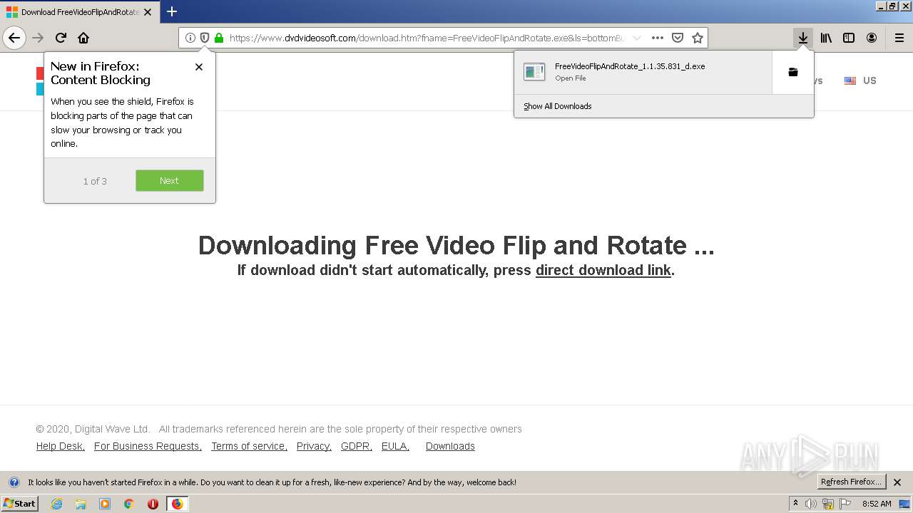Image resolution: width=913 pixels, height=513 pixels.
Task: Open Windows Explorer from taskbar
Action: point(81,504)
